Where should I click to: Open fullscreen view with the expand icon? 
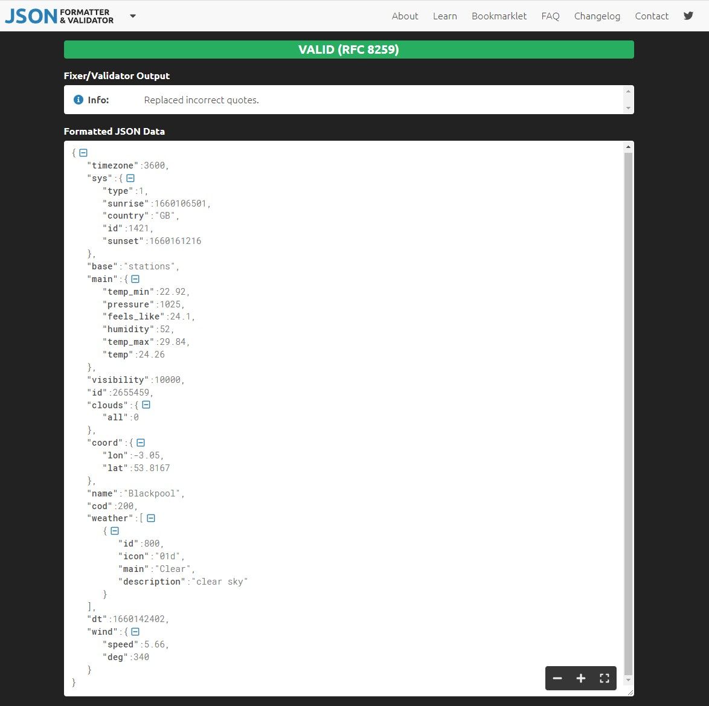pyautogui.click(x=604, y=678)
